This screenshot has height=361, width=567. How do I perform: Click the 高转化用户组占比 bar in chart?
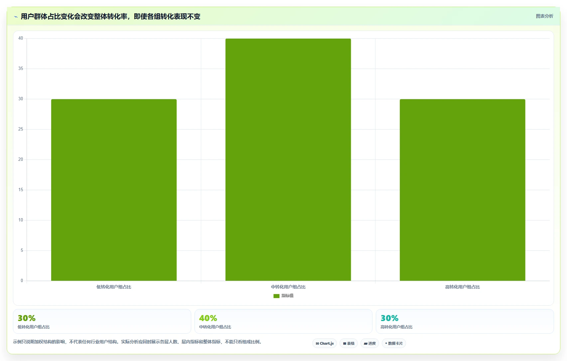point(462,190)
